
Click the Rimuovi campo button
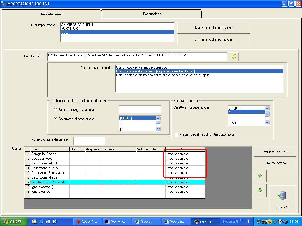275,163
